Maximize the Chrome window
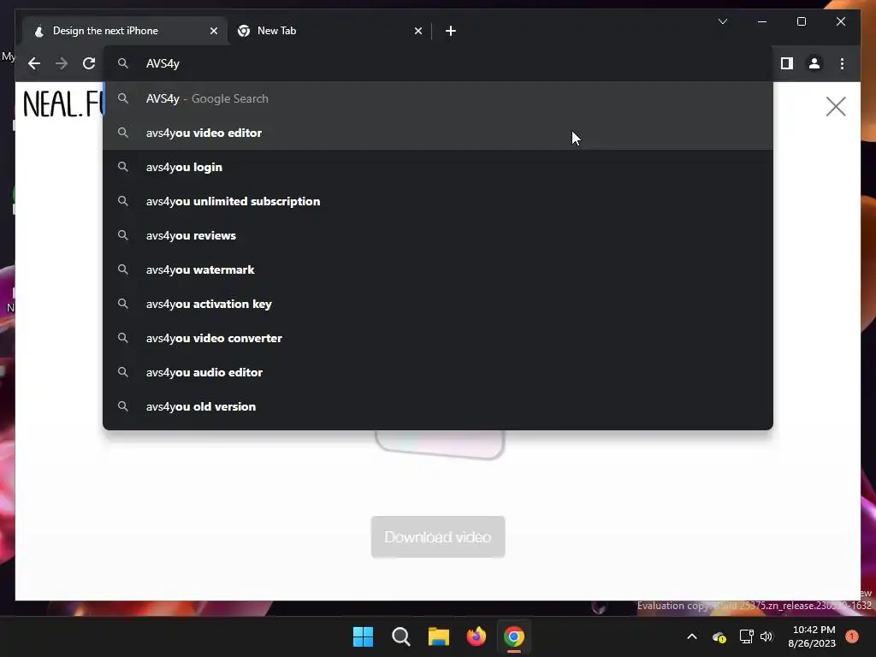Viewport: 876px width, 657px height. coord(801,21)
